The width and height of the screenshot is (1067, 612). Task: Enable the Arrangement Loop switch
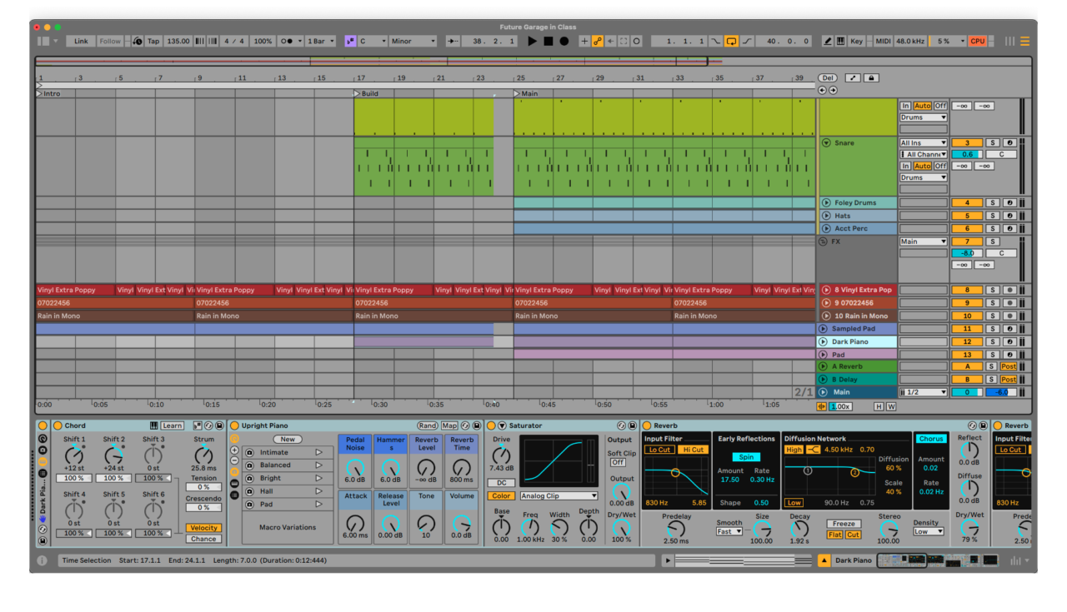[x=731, y=41]
